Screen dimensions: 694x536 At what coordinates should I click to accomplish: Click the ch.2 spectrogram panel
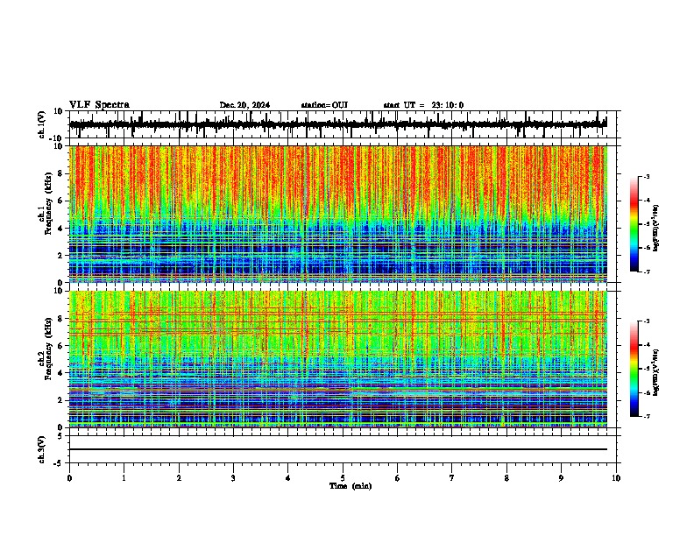338,359
